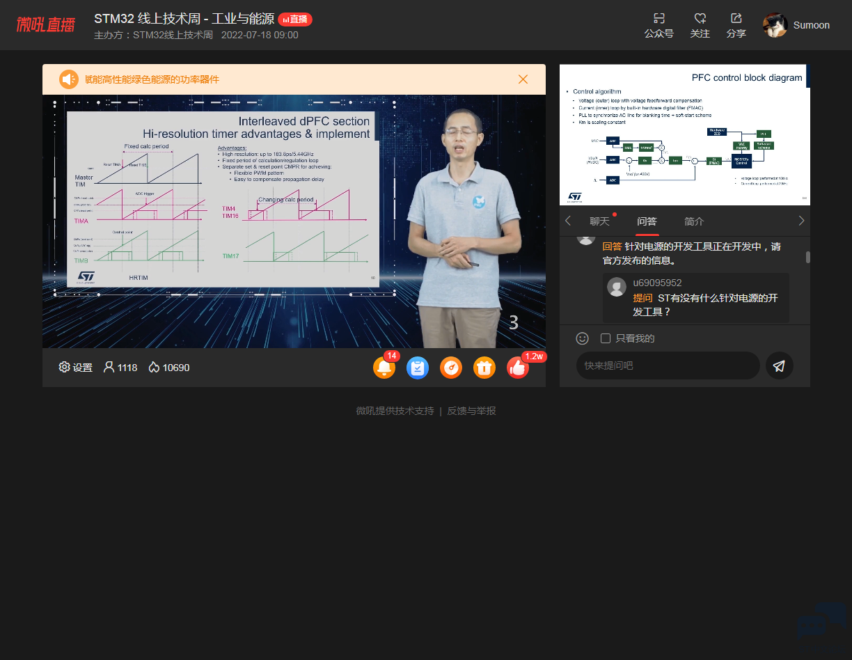The image size is (852, 660).
Task: Open the Sumoon user avatar
Action: click(775, 25)
